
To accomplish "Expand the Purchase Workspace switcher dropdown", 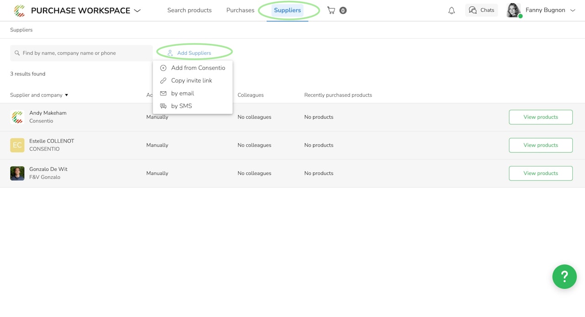I will [137, 11].
